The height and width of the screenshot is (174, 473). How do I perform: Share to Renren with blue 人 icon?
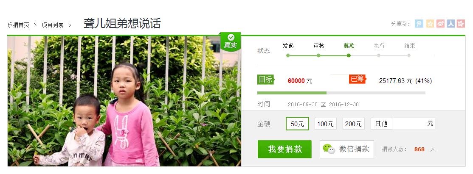[450, 24]
